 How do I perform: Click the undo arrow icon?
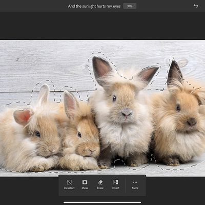[x=196, y=6]
